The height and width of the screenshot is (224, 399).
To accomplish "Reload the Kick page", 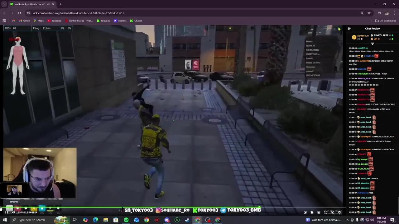I will pyautogui.click(x=19, y=13).
